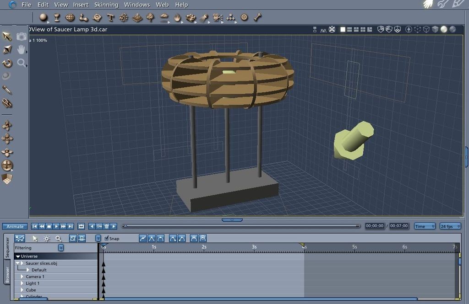
Task: Choose the arrow selection tool in left toolbar
Action: click(7, 36)
